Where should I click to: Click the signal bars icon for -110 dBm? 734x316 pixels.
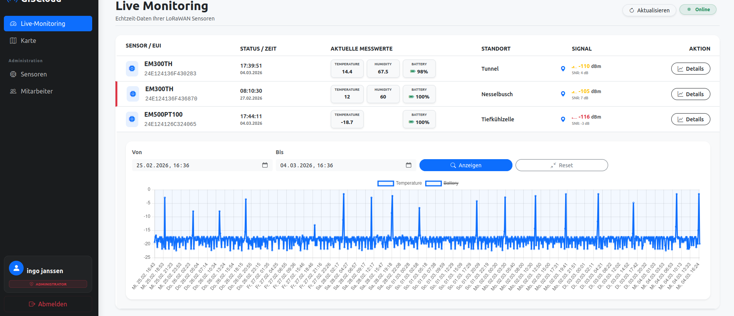[574, 67]
